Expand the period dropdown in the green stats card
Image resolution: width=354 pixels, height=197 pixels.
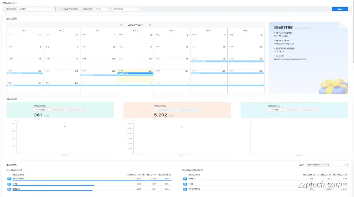42,109
